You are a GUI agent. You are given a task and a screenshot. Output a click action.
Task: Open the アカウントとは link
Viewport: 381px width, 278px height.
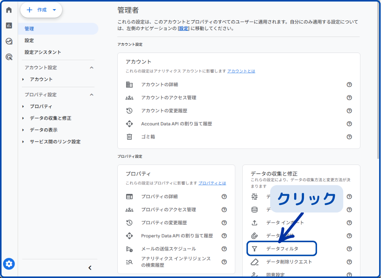(241, 71)
